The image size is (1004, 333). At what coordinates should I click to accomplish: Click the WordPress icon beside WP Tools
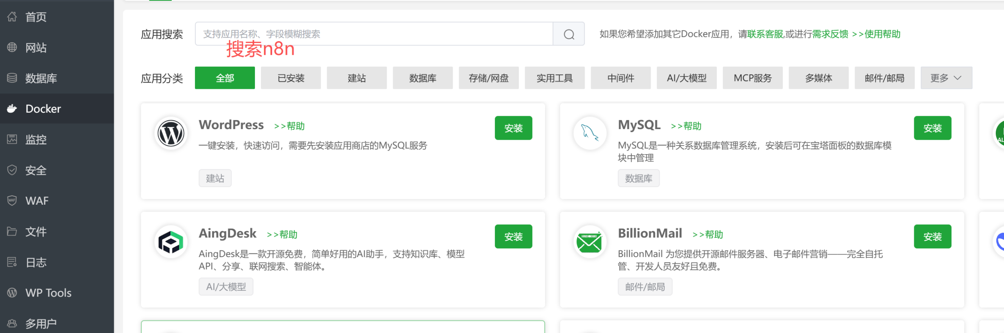pyautogui.click(x=12, y=292)
